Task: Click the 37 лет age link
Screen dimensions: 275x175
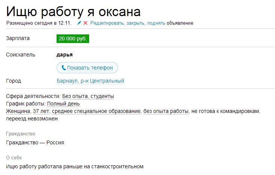Action: (x=41, y=111)
